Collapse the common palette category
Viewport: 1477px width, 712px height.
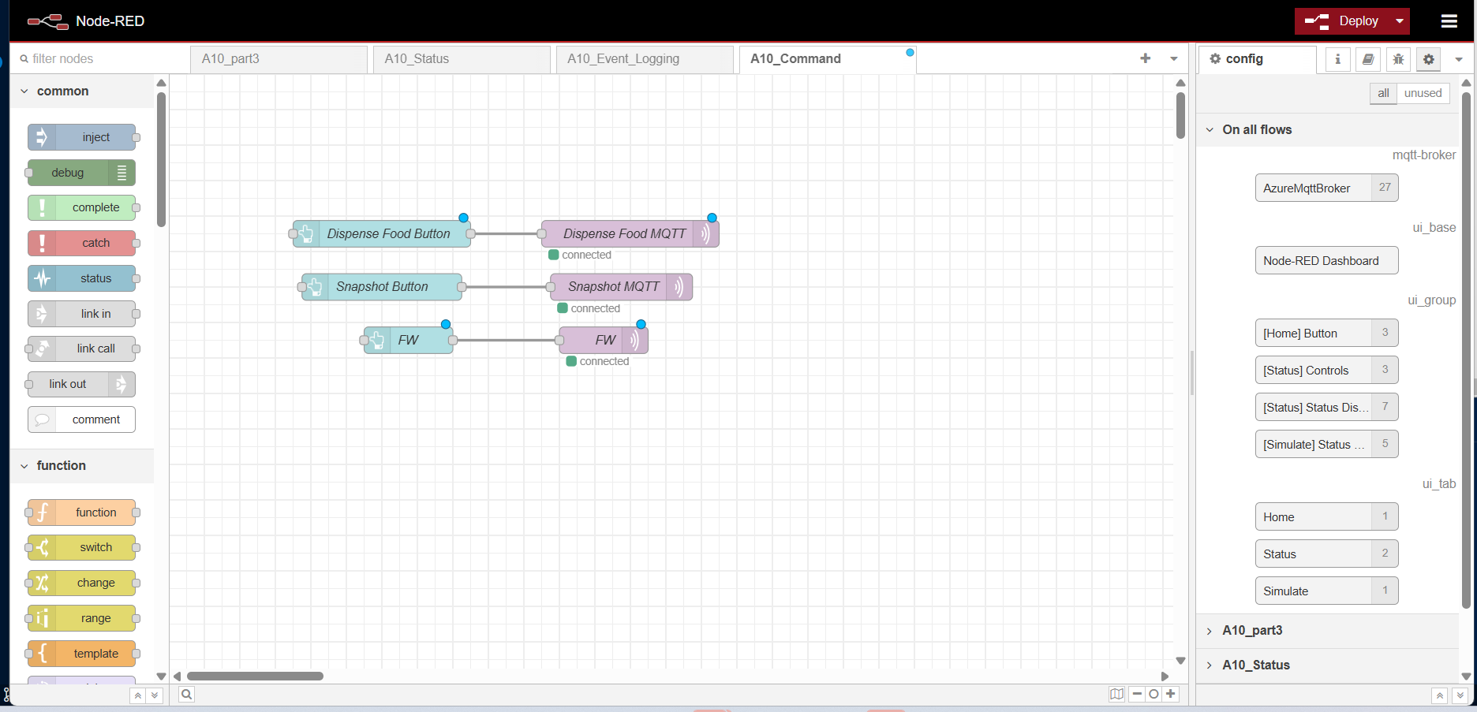pos(24,91)
